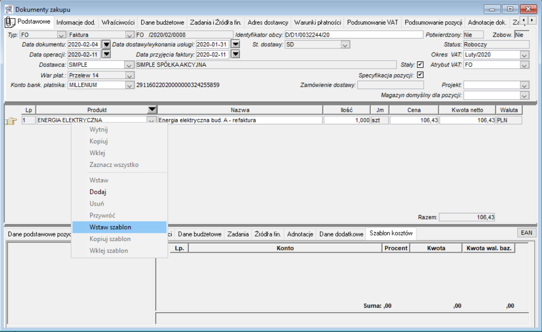Screen dimensions: 542x332
Task: Open Podsumowanie pozycji tab
Action: coord(433,22)
